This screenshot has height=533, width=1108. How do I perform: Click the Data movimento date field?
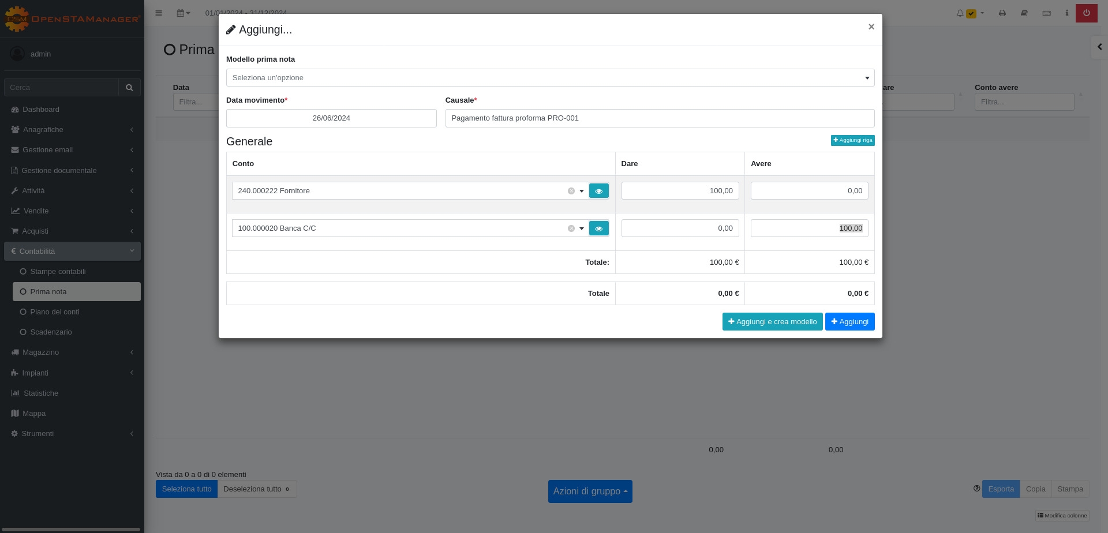[331, 118]
